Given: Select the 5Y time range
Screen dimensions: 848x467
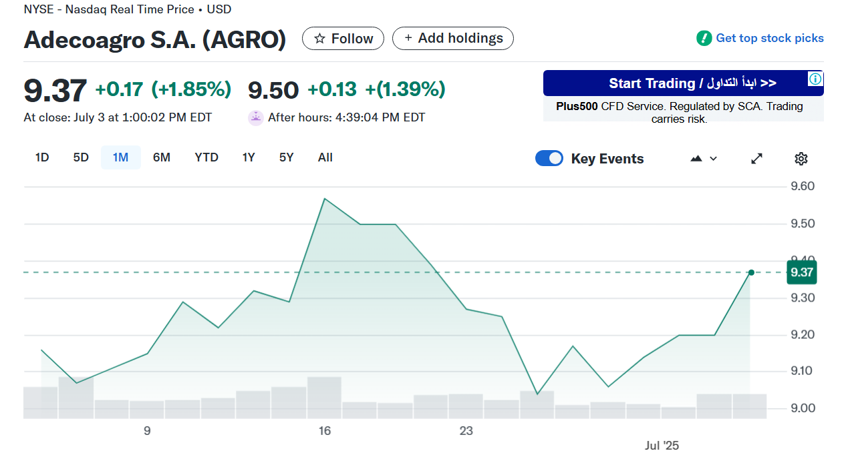Looking at the screenshot, I should [x=287, y=157].
